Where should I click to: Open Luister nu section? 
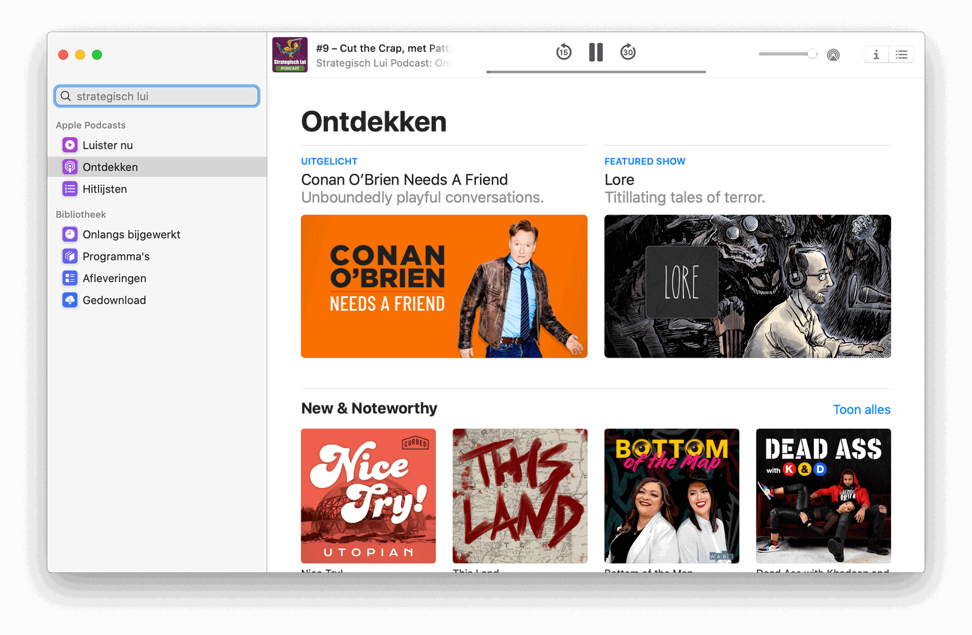tap(157, 145)
